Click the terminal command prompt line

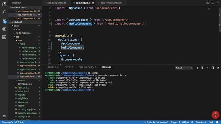[70, 90]
